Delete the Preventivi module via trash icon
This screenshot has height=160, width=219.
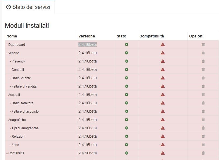(x=203, y=61)
